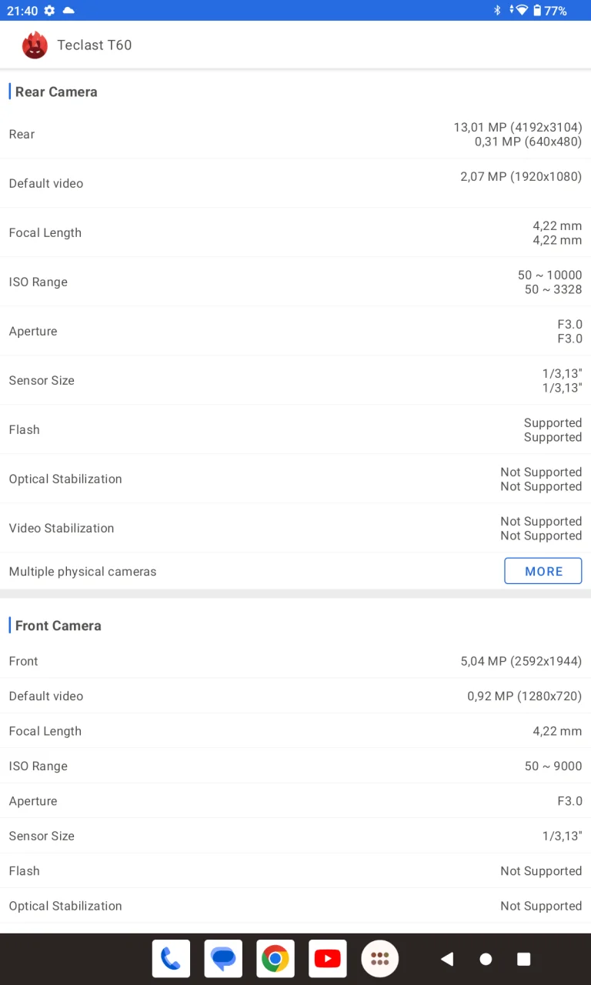Tap the ISO Range row under Front Camera
The height and width of the screenshot is (985, 591).
coord(295,766)
